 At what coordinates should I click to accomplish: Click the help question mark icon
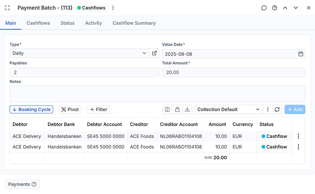(275, 8)
